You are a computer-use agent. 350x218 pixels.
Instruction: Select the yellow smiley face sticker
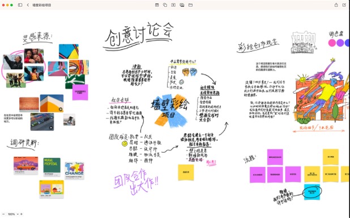pyautogui.click(x=125, y=144)
